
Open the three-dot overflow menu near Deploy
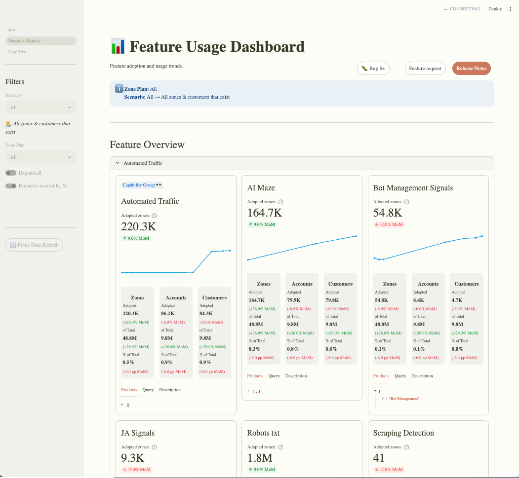point(510,9)
